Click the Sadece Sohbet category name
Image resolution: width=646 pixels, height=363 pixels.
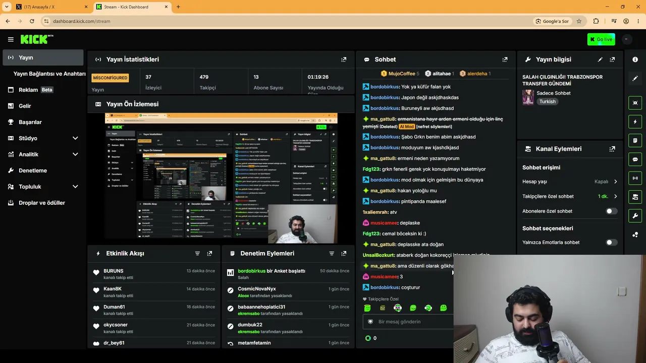[554, 93]
